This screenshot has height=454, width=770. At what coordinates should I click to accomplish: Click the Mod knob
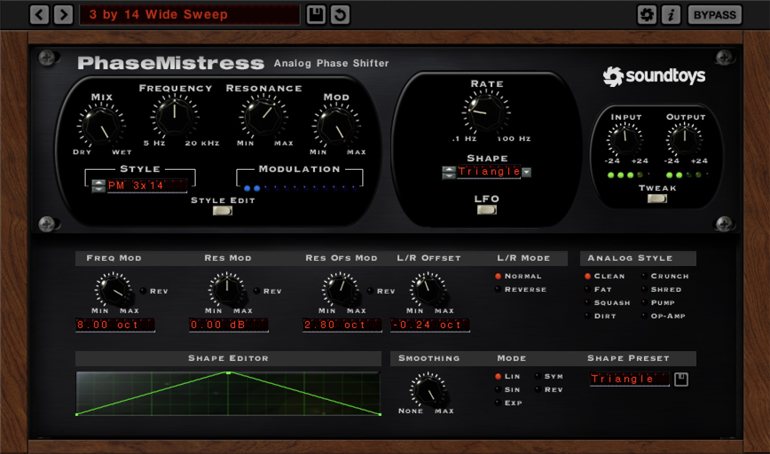[336, 125]
